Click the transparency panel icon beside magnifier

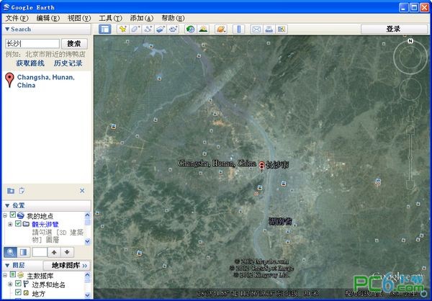[24, 252]
